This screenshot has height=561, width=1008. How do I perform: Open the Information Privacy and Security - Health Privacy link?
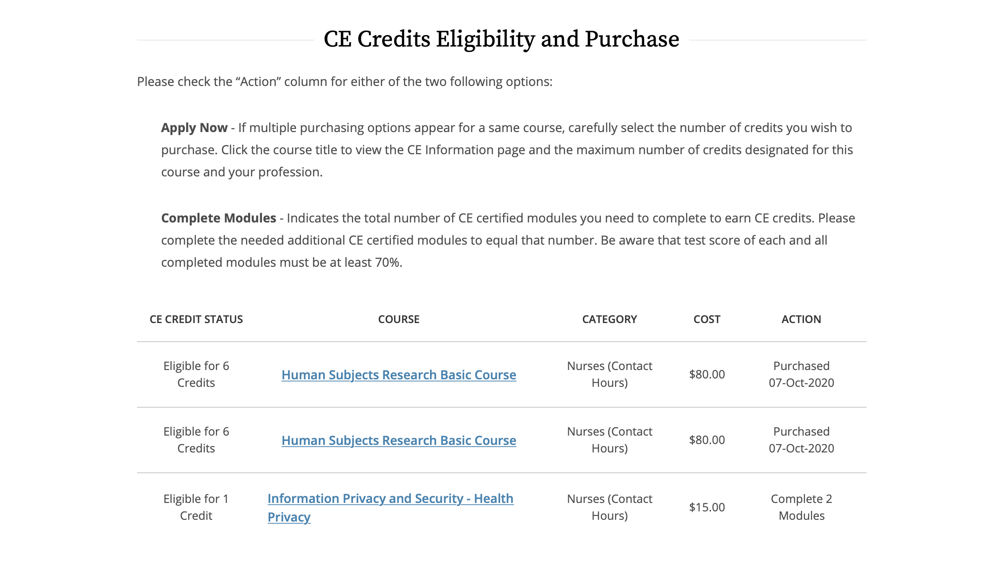click(x=390, y=507)
